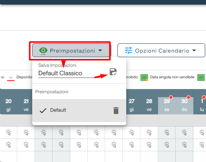Click the green legend square at far right

point(201,78)
